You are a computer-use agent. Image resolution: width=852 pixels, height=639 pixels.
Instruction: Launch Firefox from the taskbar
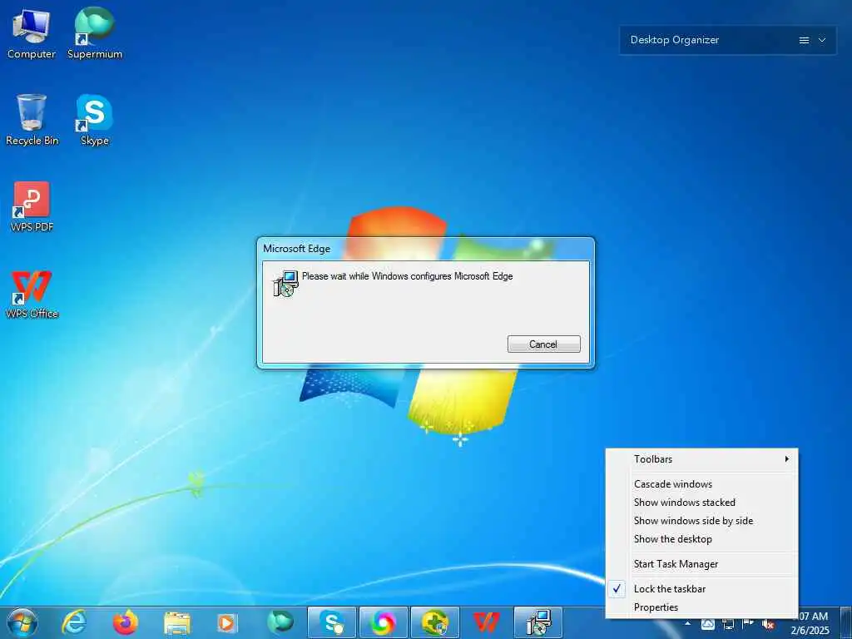125,622
